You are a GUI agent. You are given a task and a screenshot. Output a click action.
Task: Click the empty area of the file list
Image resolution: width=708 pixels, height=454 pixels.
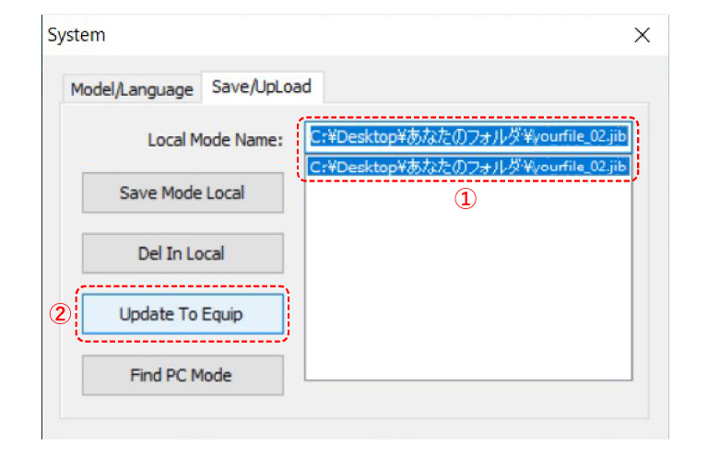pyautogui.click(x=468, y=280)
